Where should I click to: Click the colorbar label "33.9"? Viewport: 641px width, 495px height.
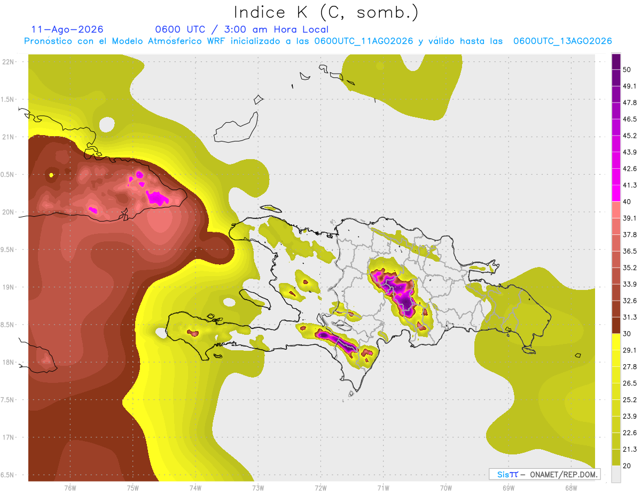pos(630,284)
